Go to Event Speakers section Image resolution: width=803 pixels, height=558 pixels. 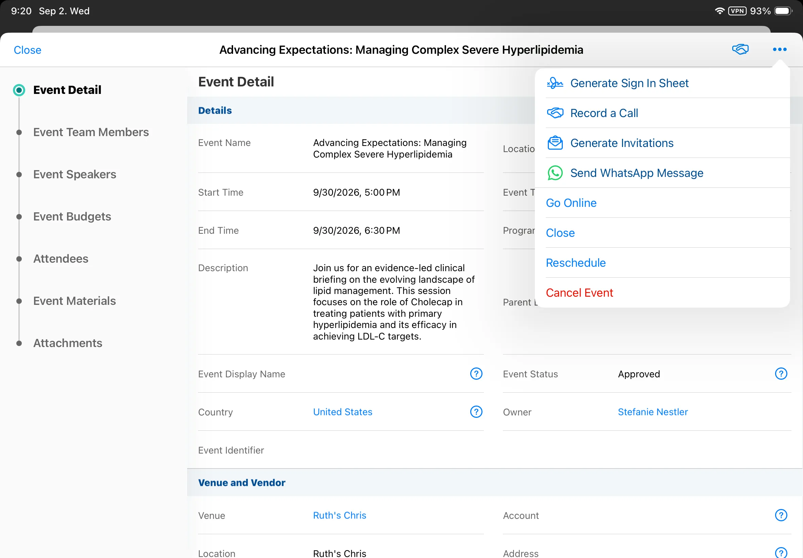(75, 174)
